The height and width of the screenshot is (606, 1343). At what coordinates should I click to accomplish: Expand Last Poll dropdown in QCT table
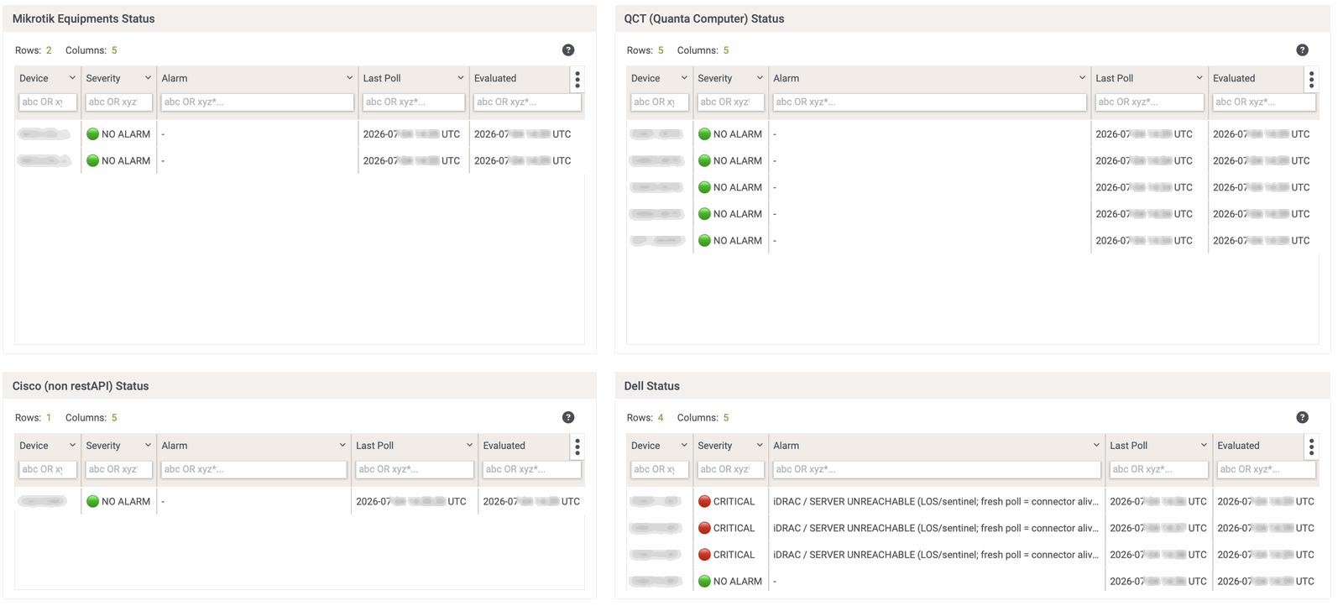(1199, 78)
